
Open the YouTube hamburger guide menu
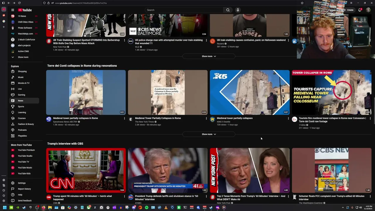[x=13, y=10]
